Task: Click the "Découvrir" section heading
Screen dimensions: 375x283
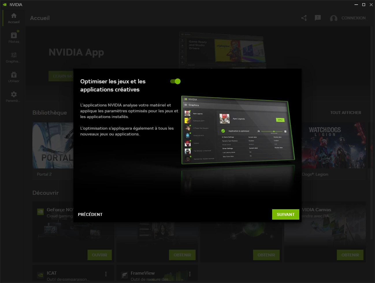Action: [45, 193]
